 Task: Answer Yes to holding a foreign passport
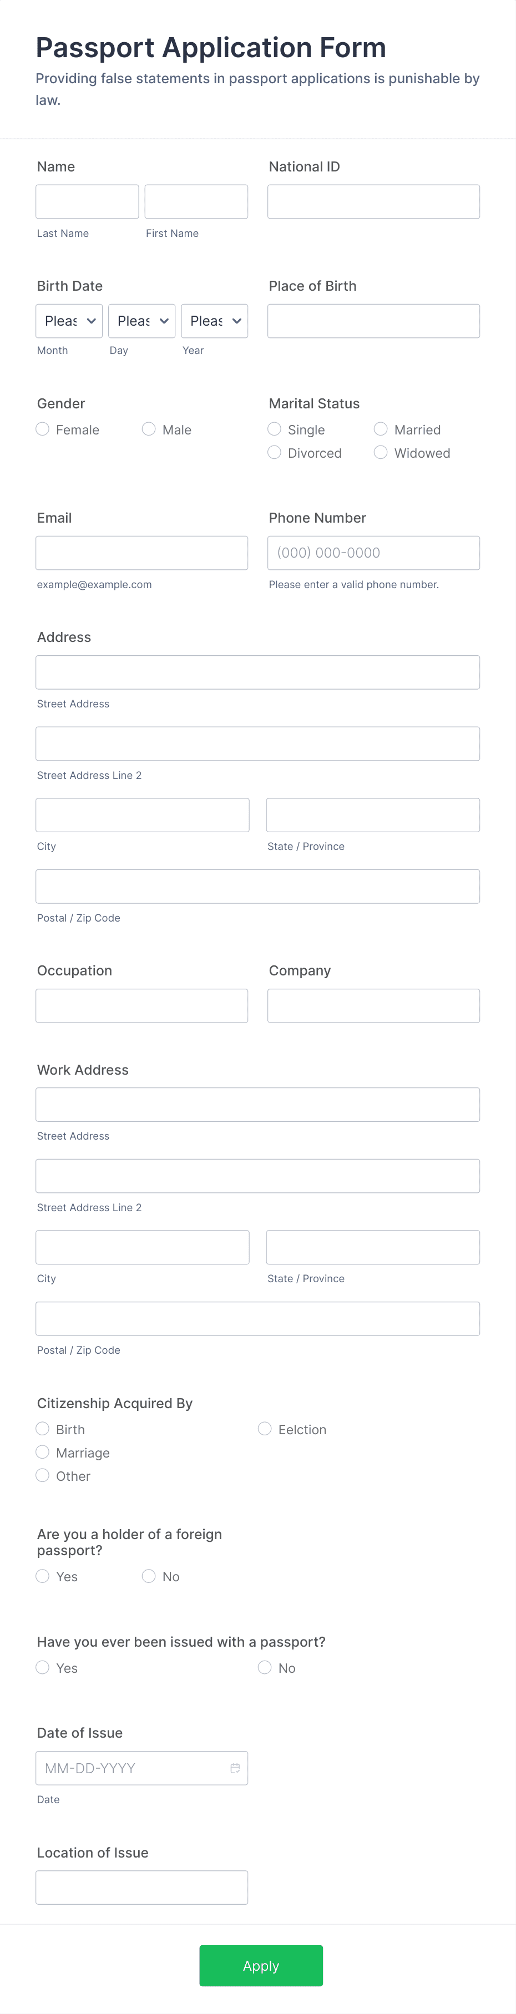click(42, 1576)
